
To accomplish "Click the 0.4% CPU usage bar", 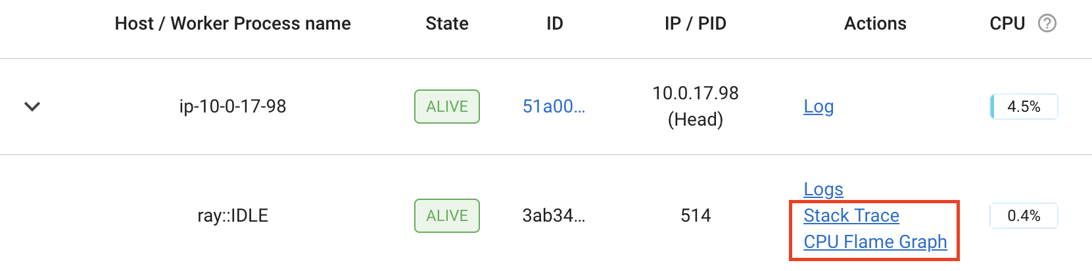I will (1024, 216).
